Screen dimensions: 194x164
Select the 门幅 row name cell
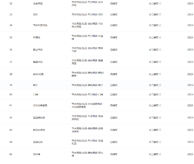point(35,94)
